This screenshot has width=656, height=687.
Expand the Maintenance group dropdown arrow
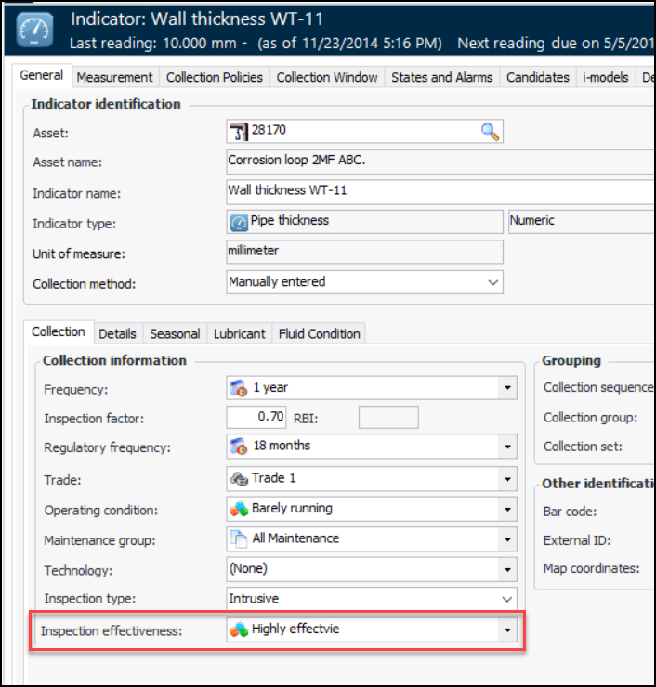pyautogui.click(x=507, y=539)
